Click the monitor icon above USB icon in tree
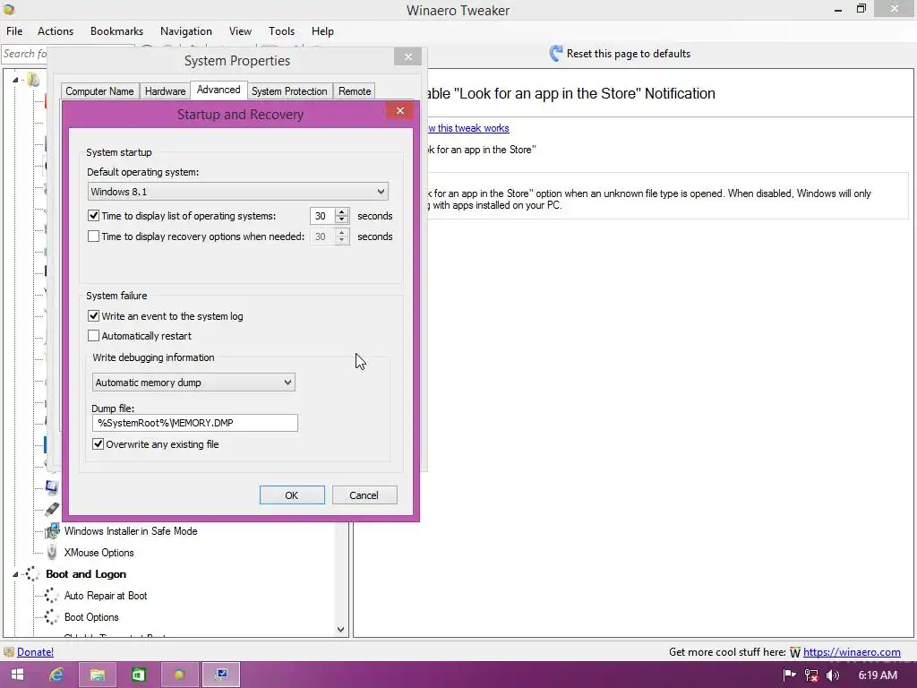 [52, 487]
